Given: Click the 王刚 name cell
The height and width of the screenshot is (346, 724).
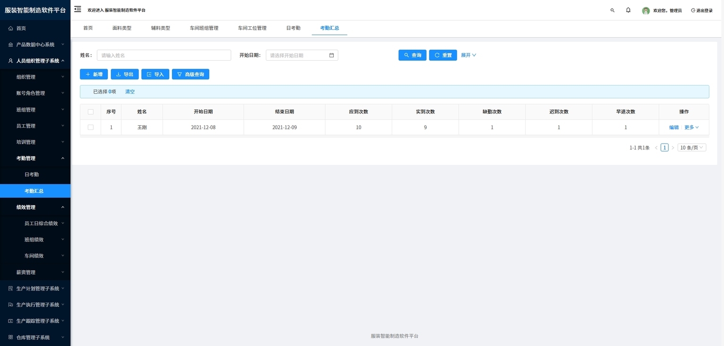Looking at the screenshot, I should [142, 127].
